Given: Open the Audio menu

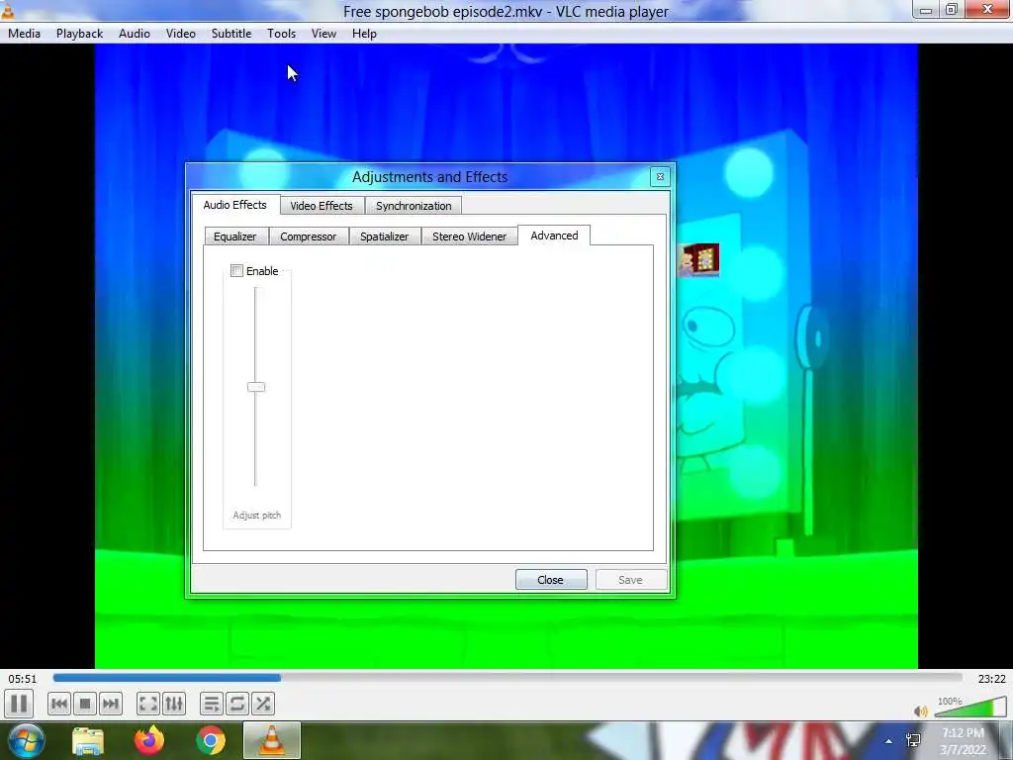Looking at the screenshot, I should point(135,34).
